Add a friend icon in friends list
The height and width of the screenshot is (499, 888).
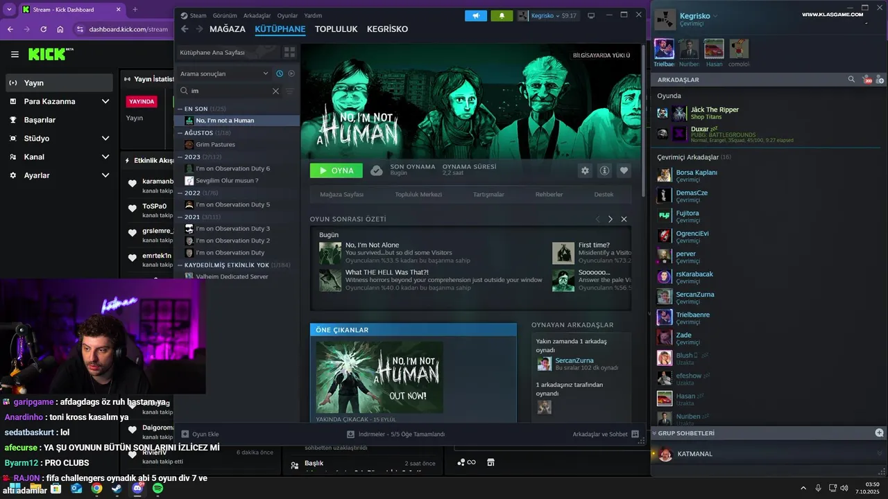point(880,80)
